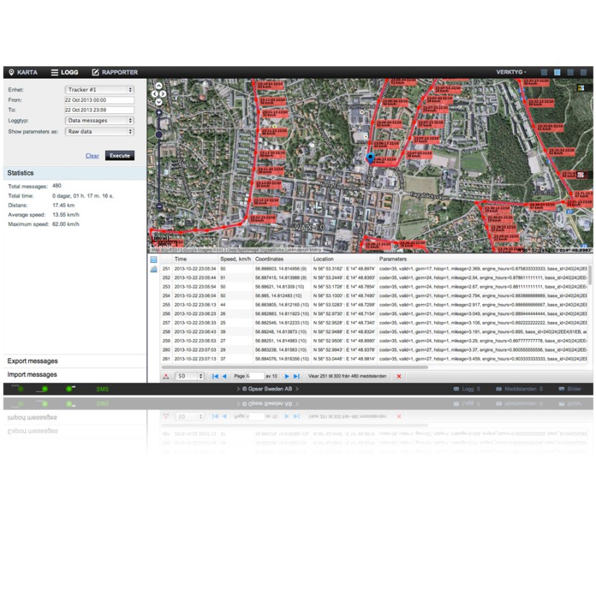
Task: Expand the Show parameters as dropdown
Action: [99, 131]
